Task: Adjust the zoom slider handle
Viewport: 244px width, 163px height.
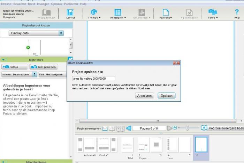Action: pos(188,128)
